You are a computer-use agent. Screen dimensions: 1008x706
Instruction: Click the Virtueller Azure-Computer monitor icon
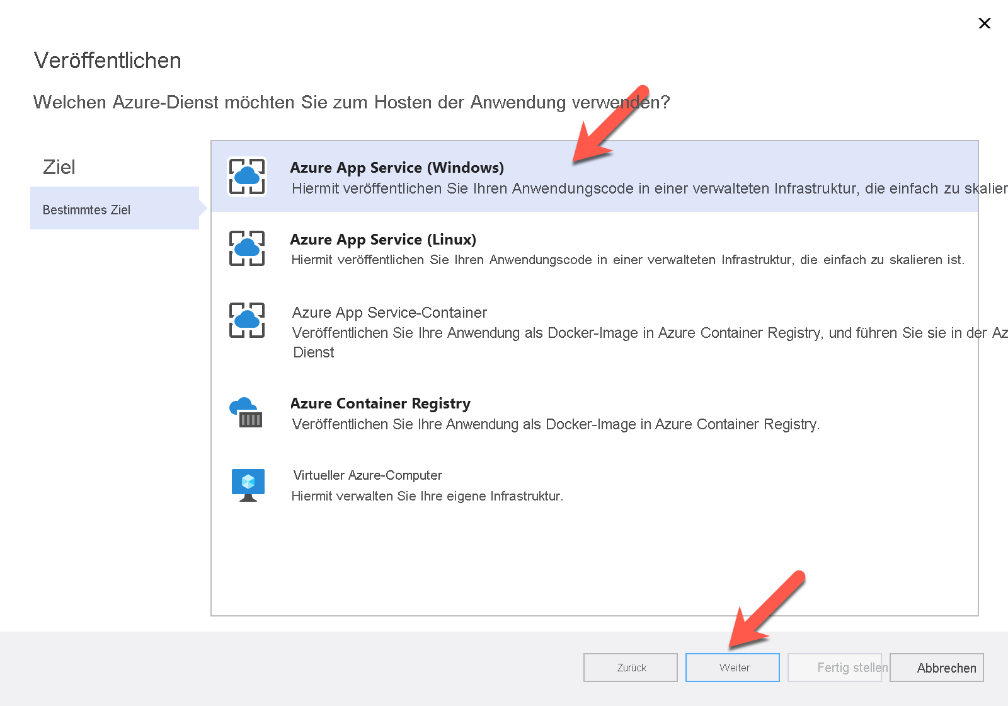click(248, 485)
